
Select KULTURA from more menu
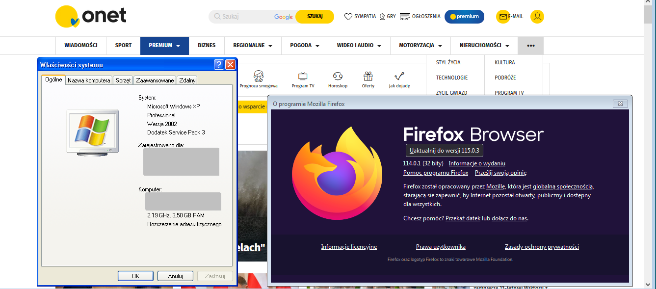505,62
